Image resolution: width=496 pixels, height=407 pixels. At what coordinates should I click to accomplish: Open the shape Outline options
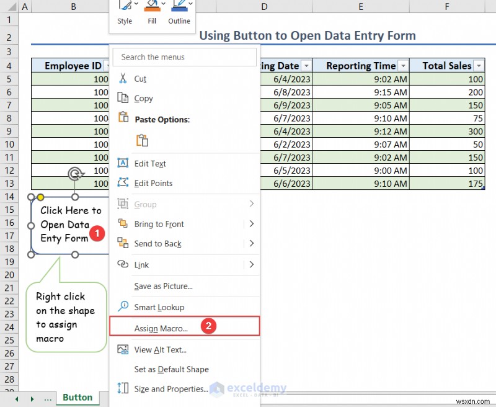click(179, 12)
